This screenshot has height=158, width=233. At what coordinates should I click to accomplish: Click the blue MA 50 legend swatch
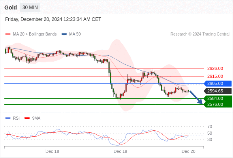(64, 34)
